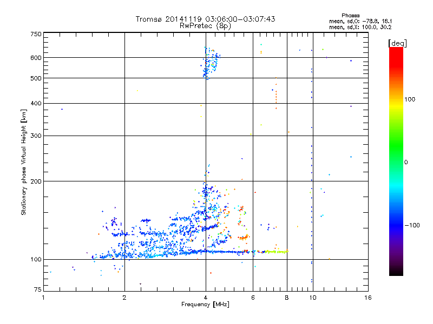Pick the red color at colorbar top
Viewport: 433px width, 324px height.
(396, 51)
